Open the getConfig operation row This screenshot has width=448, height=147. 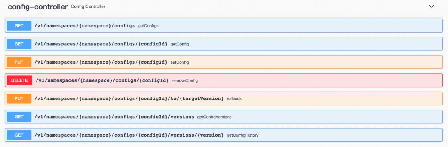coord(224,44)
